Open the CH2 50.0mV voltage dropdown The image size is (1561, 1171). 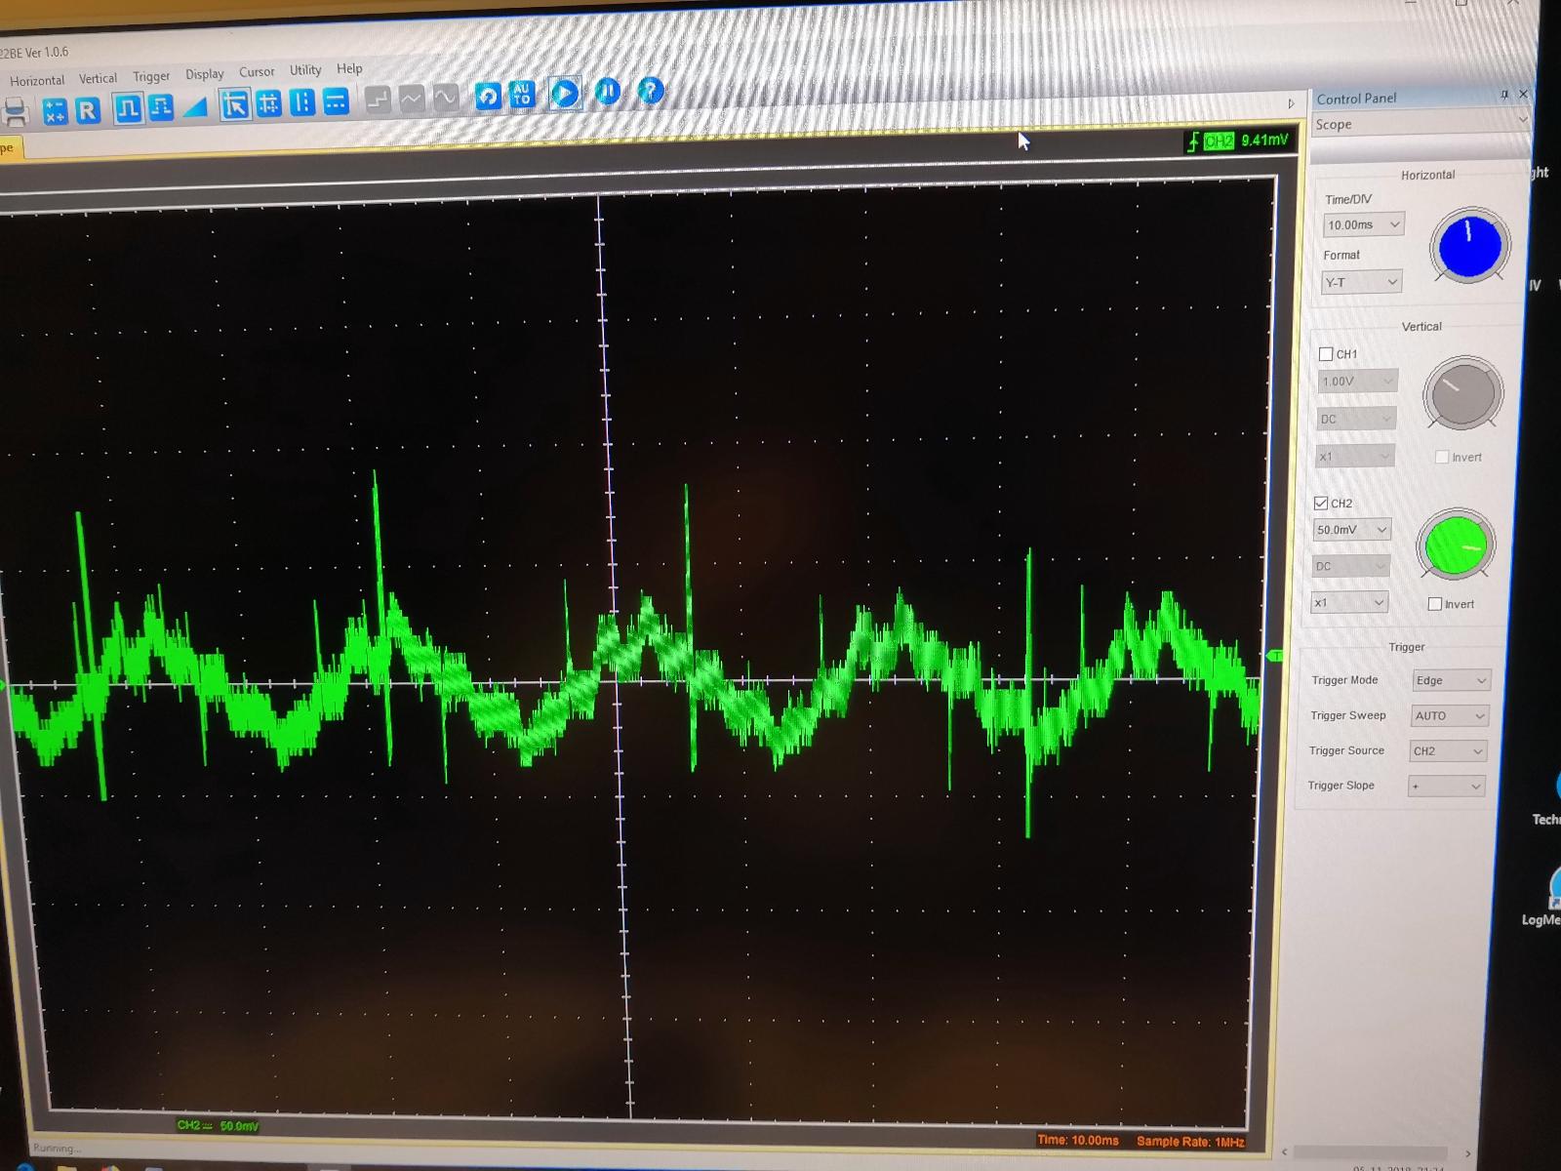click(1352, 530)
